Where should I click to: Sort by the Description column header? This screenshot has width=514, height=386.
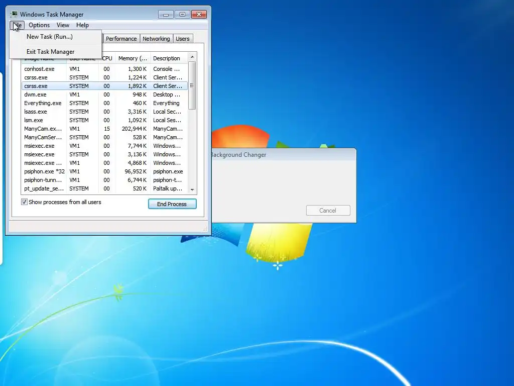tap(169, 58)
